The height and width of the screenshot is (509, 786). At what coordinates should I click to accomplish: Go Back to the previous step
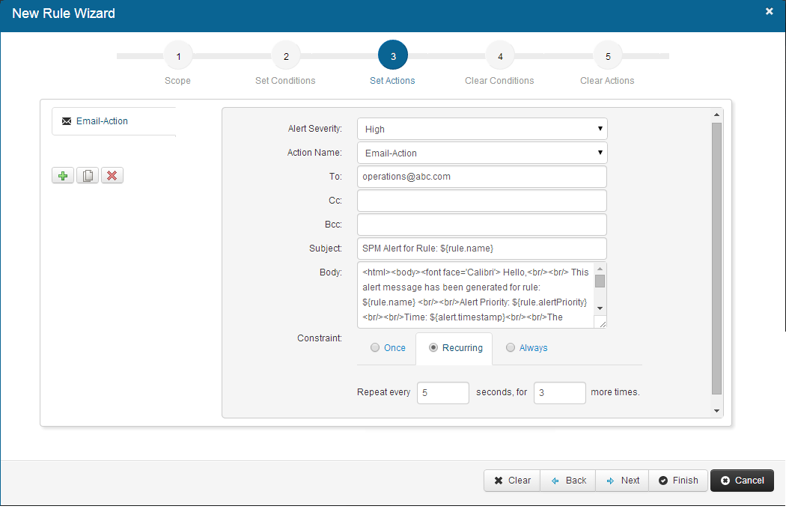tap(568, 481)
